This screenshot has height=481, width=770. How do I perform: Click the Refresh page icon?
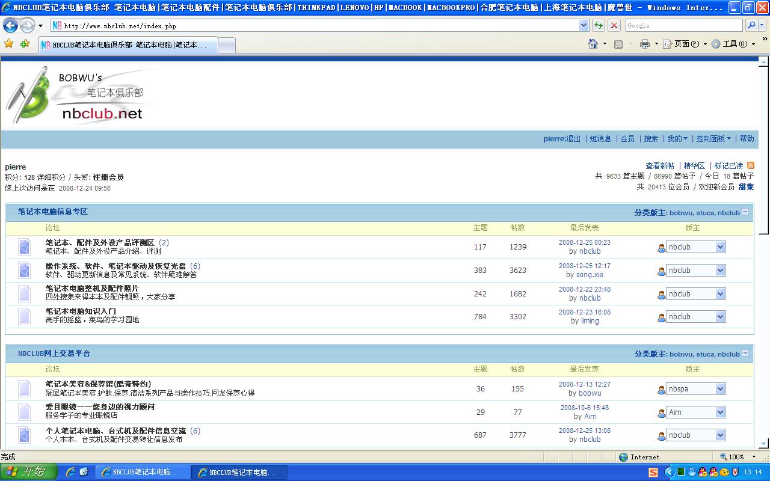point(599,25)
